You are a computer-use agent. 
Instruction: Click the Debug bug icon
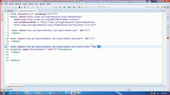tap(60, 7)
